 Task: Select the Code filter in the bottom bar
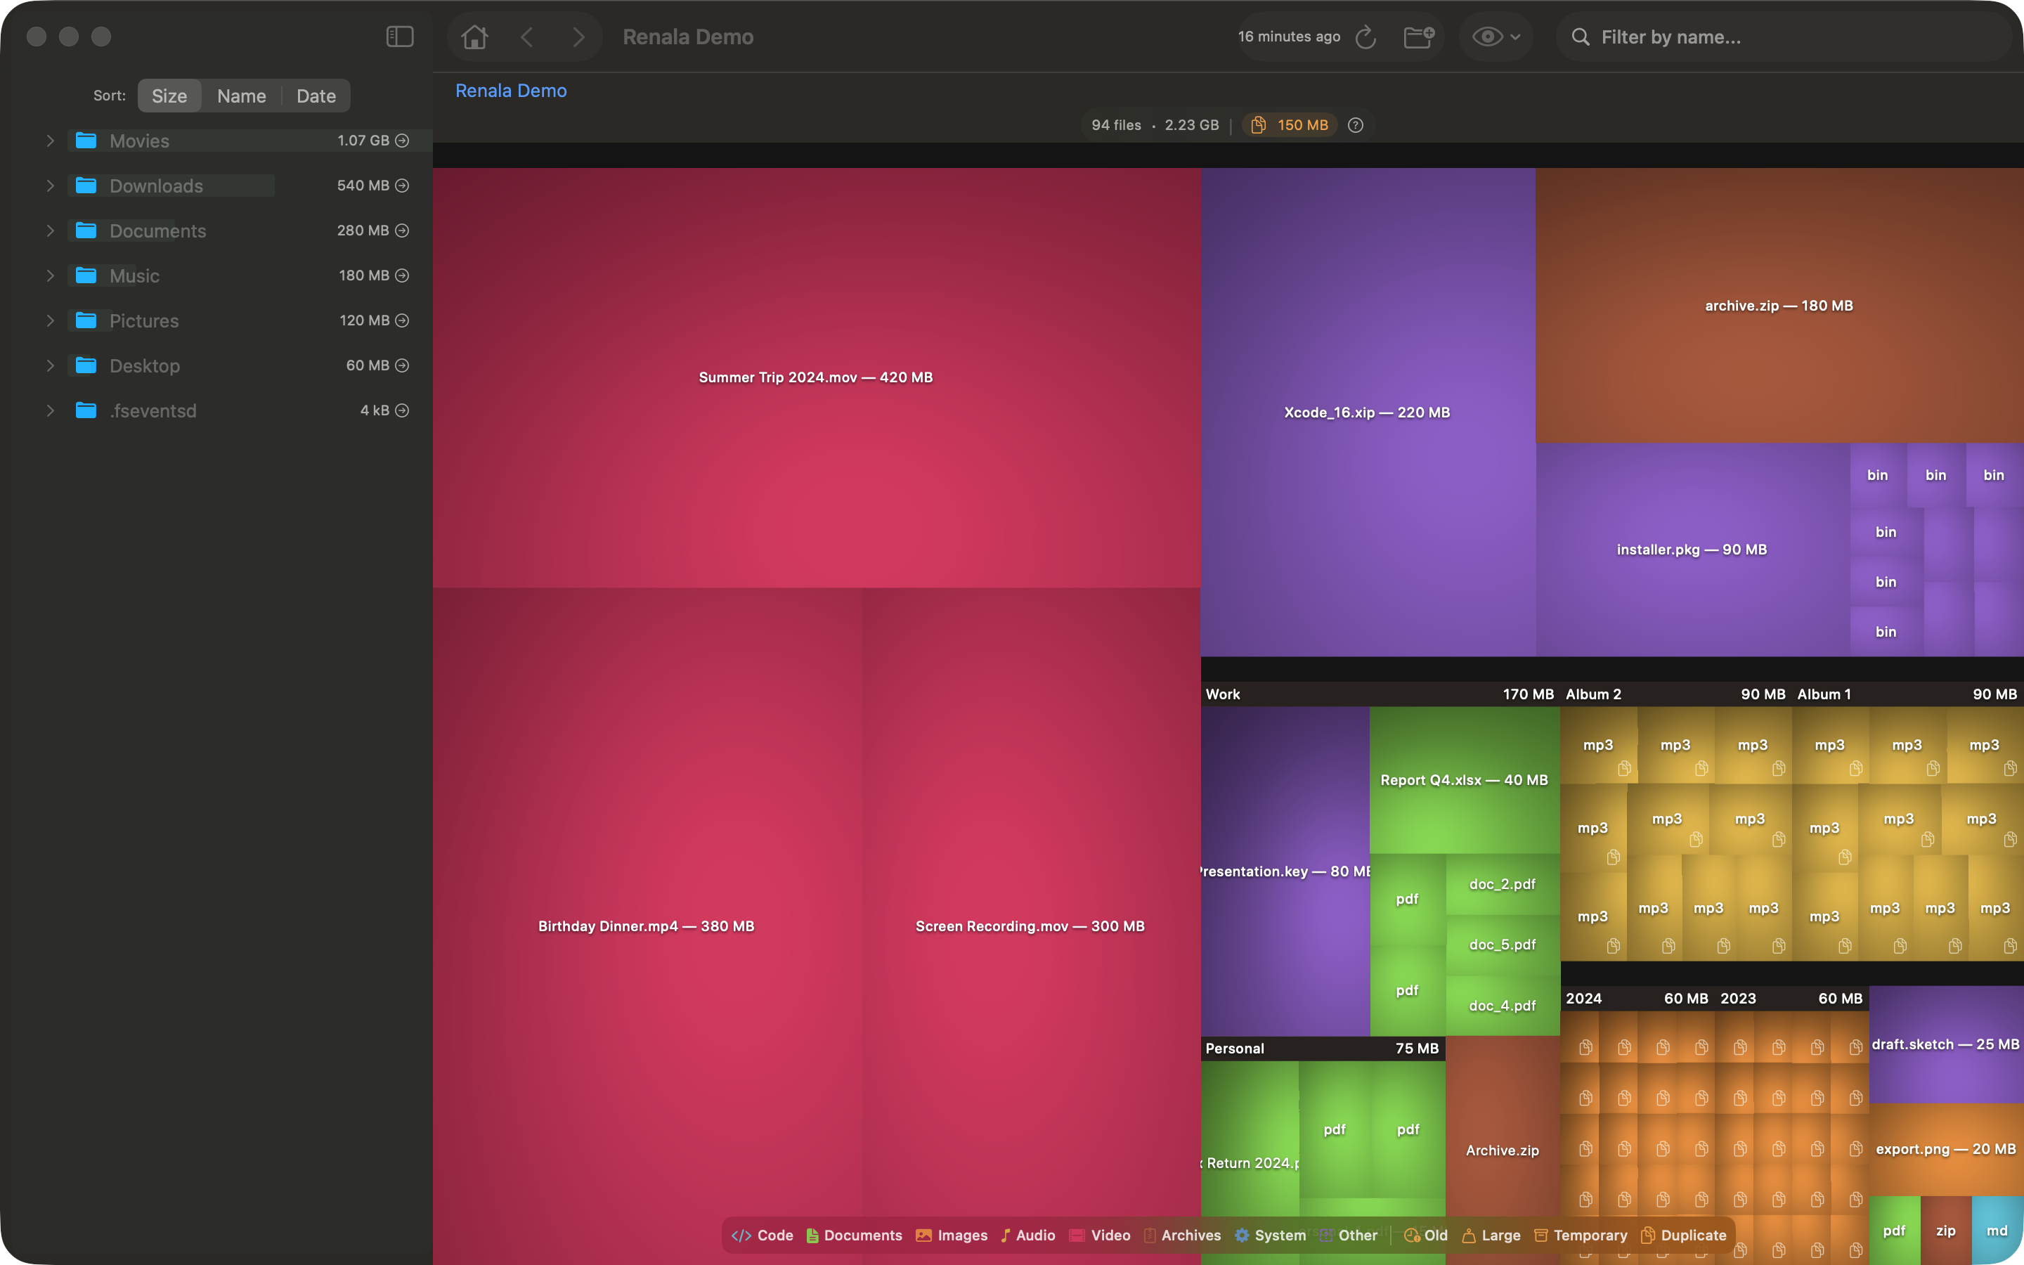(760, 1235)
